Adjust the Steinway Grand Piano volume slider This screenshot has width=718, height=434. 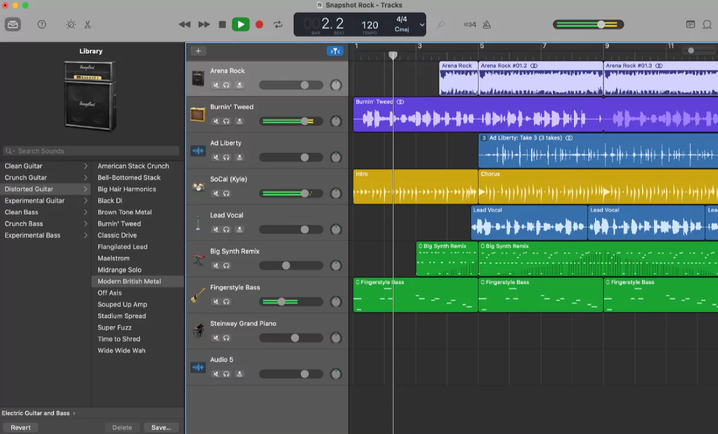click(291, 338)
